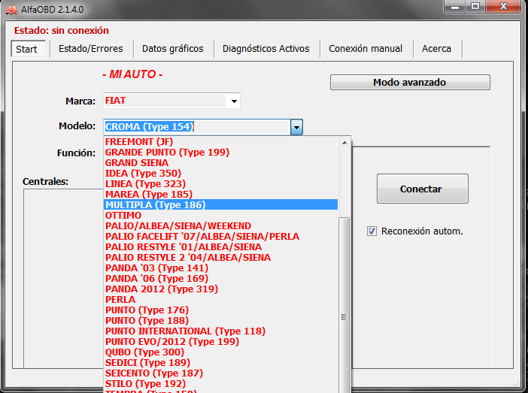
Task: Choose LINEA (Type 323)
Action: (220, 183)
